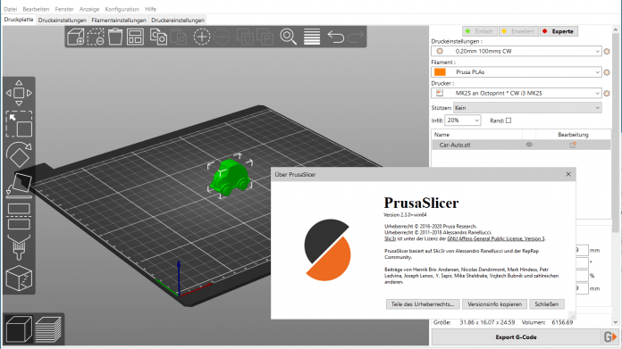Open the Anzeige menu
The height and width of the screenshot is (349, 622).
[x=89, y=9]
